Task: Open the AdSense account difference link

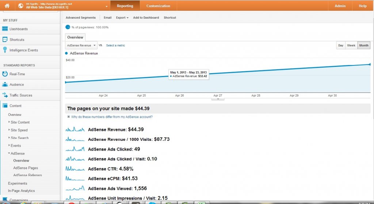Action: (112, 117)
